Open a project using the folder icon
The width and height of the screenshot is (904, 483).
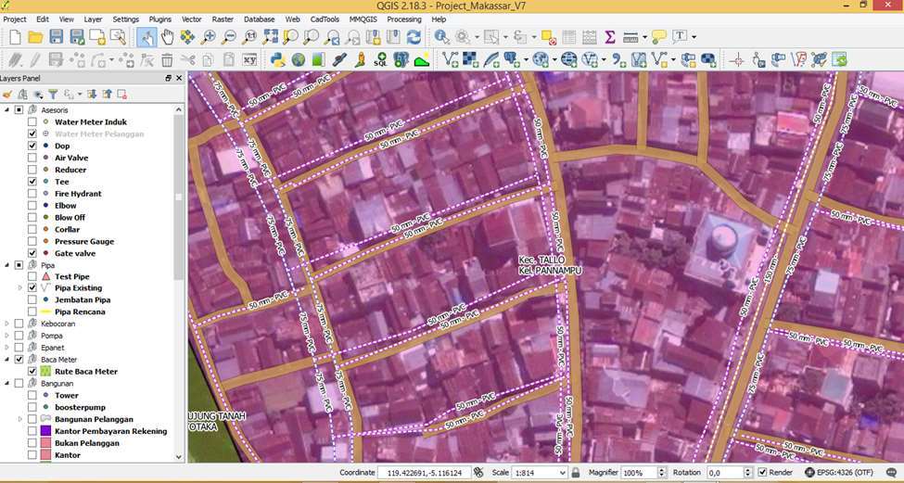coord(36,37)
